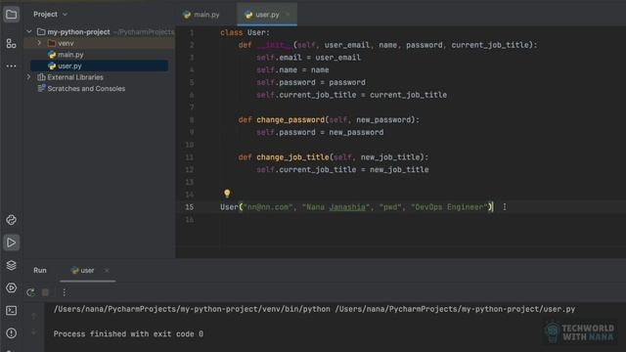The height and width of the screenshot is (352, 626).
Task: Stop the running process button
Action: 46,292
